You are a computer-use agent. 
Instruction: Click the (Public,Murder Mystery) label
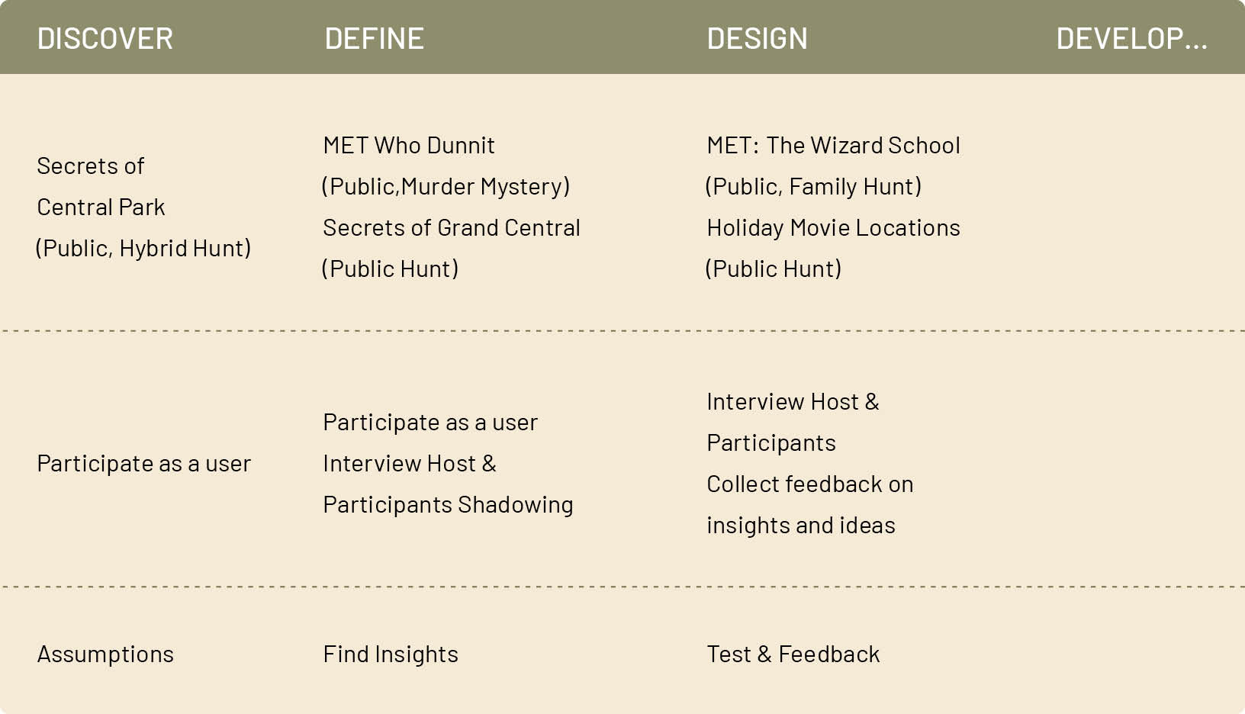(x=446, y=186)
